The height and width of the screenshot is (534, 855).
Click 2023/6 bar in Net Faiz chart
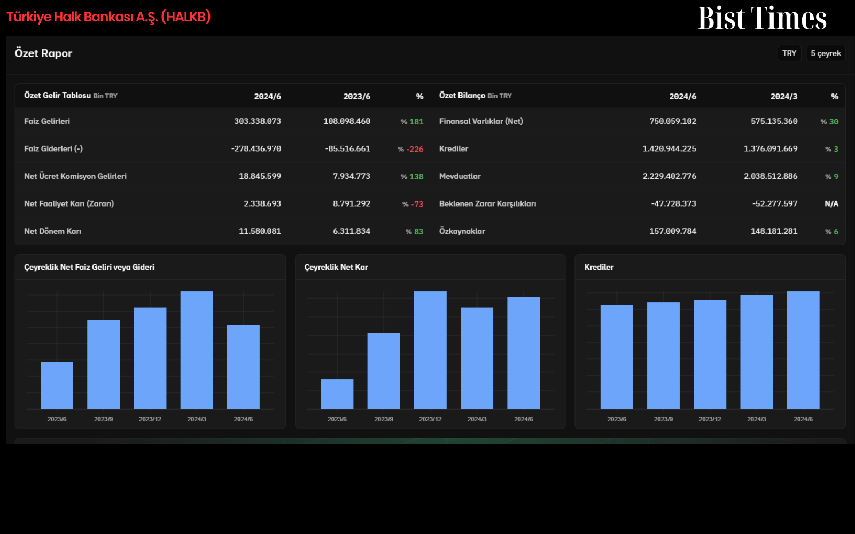click(x=57, y=386)
